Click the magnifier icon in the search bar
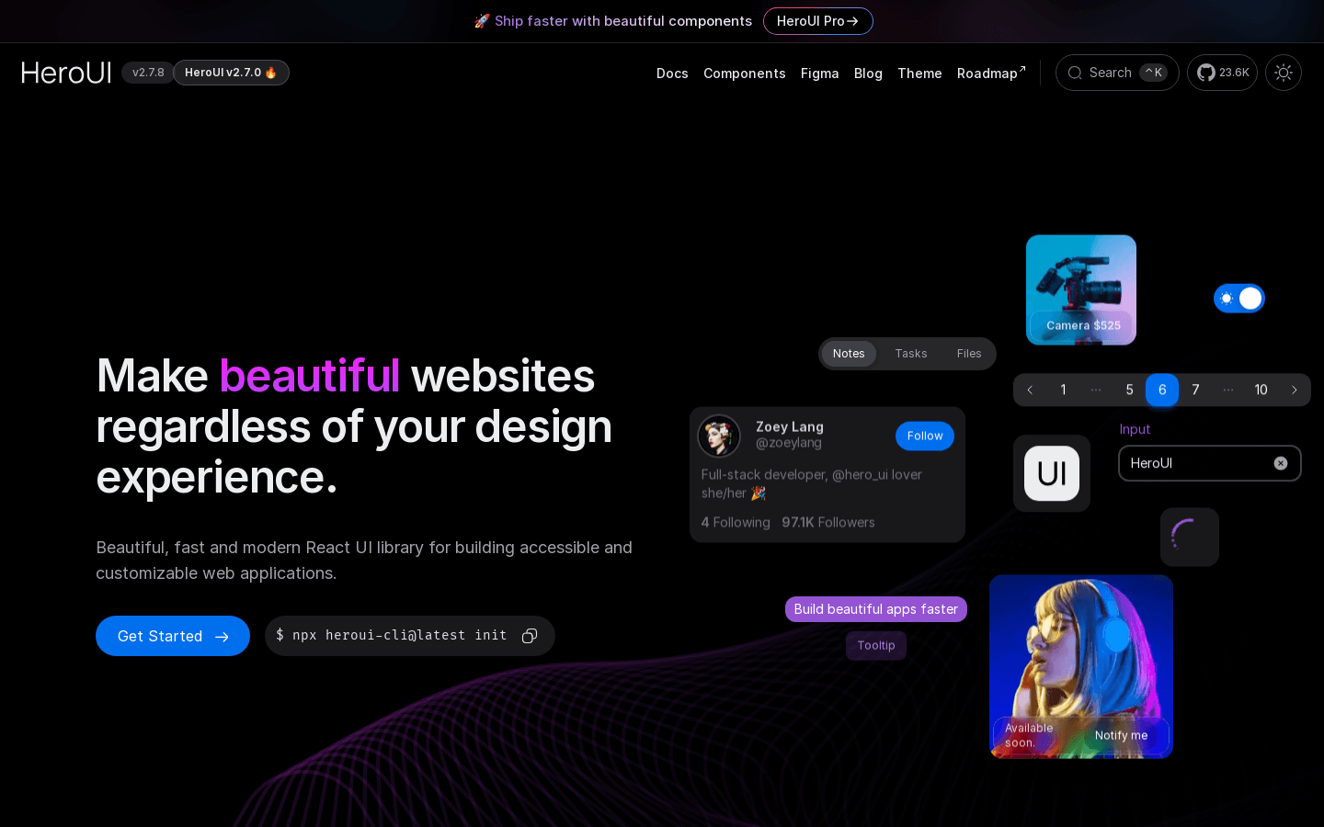This screenshot has height=827, width=1324. click(1075, 73)
